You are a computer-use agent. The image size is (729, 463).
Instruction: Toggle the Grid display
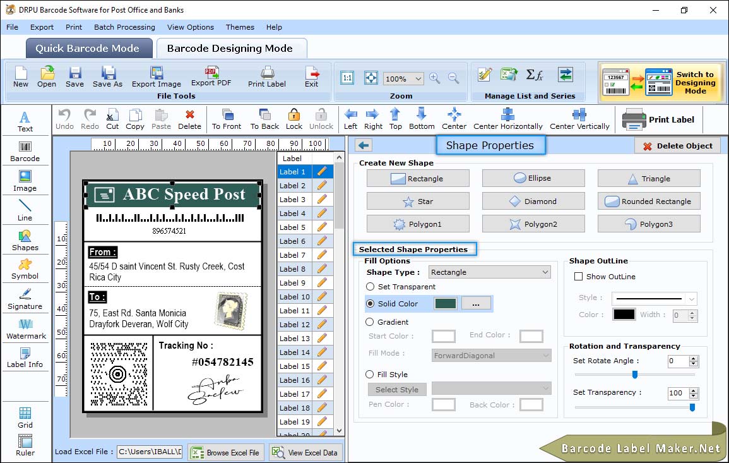click(x=25, y=418)
